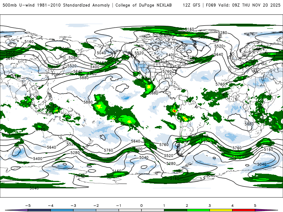Click the "2" colorbar tick label

(x=187, y=206)
